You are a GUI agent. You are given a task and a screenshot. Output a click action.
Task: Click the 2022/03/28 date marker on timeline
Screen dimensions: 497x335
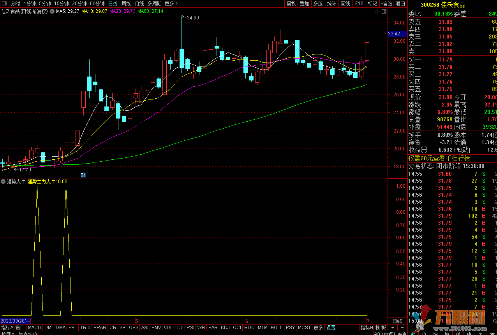(16, 321)
